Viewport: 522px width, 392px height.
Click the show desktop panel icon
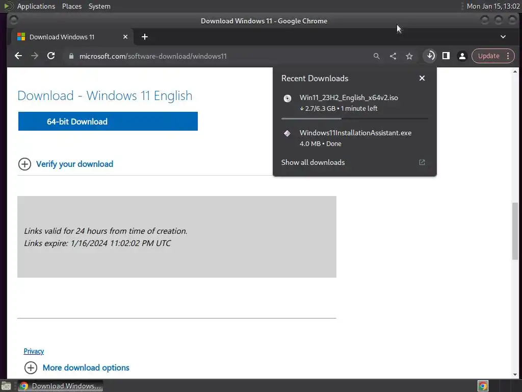pos(6,386)
